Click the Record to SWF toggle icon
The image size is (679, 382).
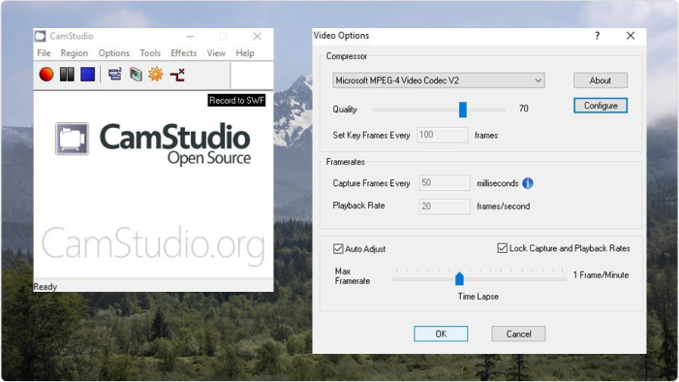tap(177, 75)
